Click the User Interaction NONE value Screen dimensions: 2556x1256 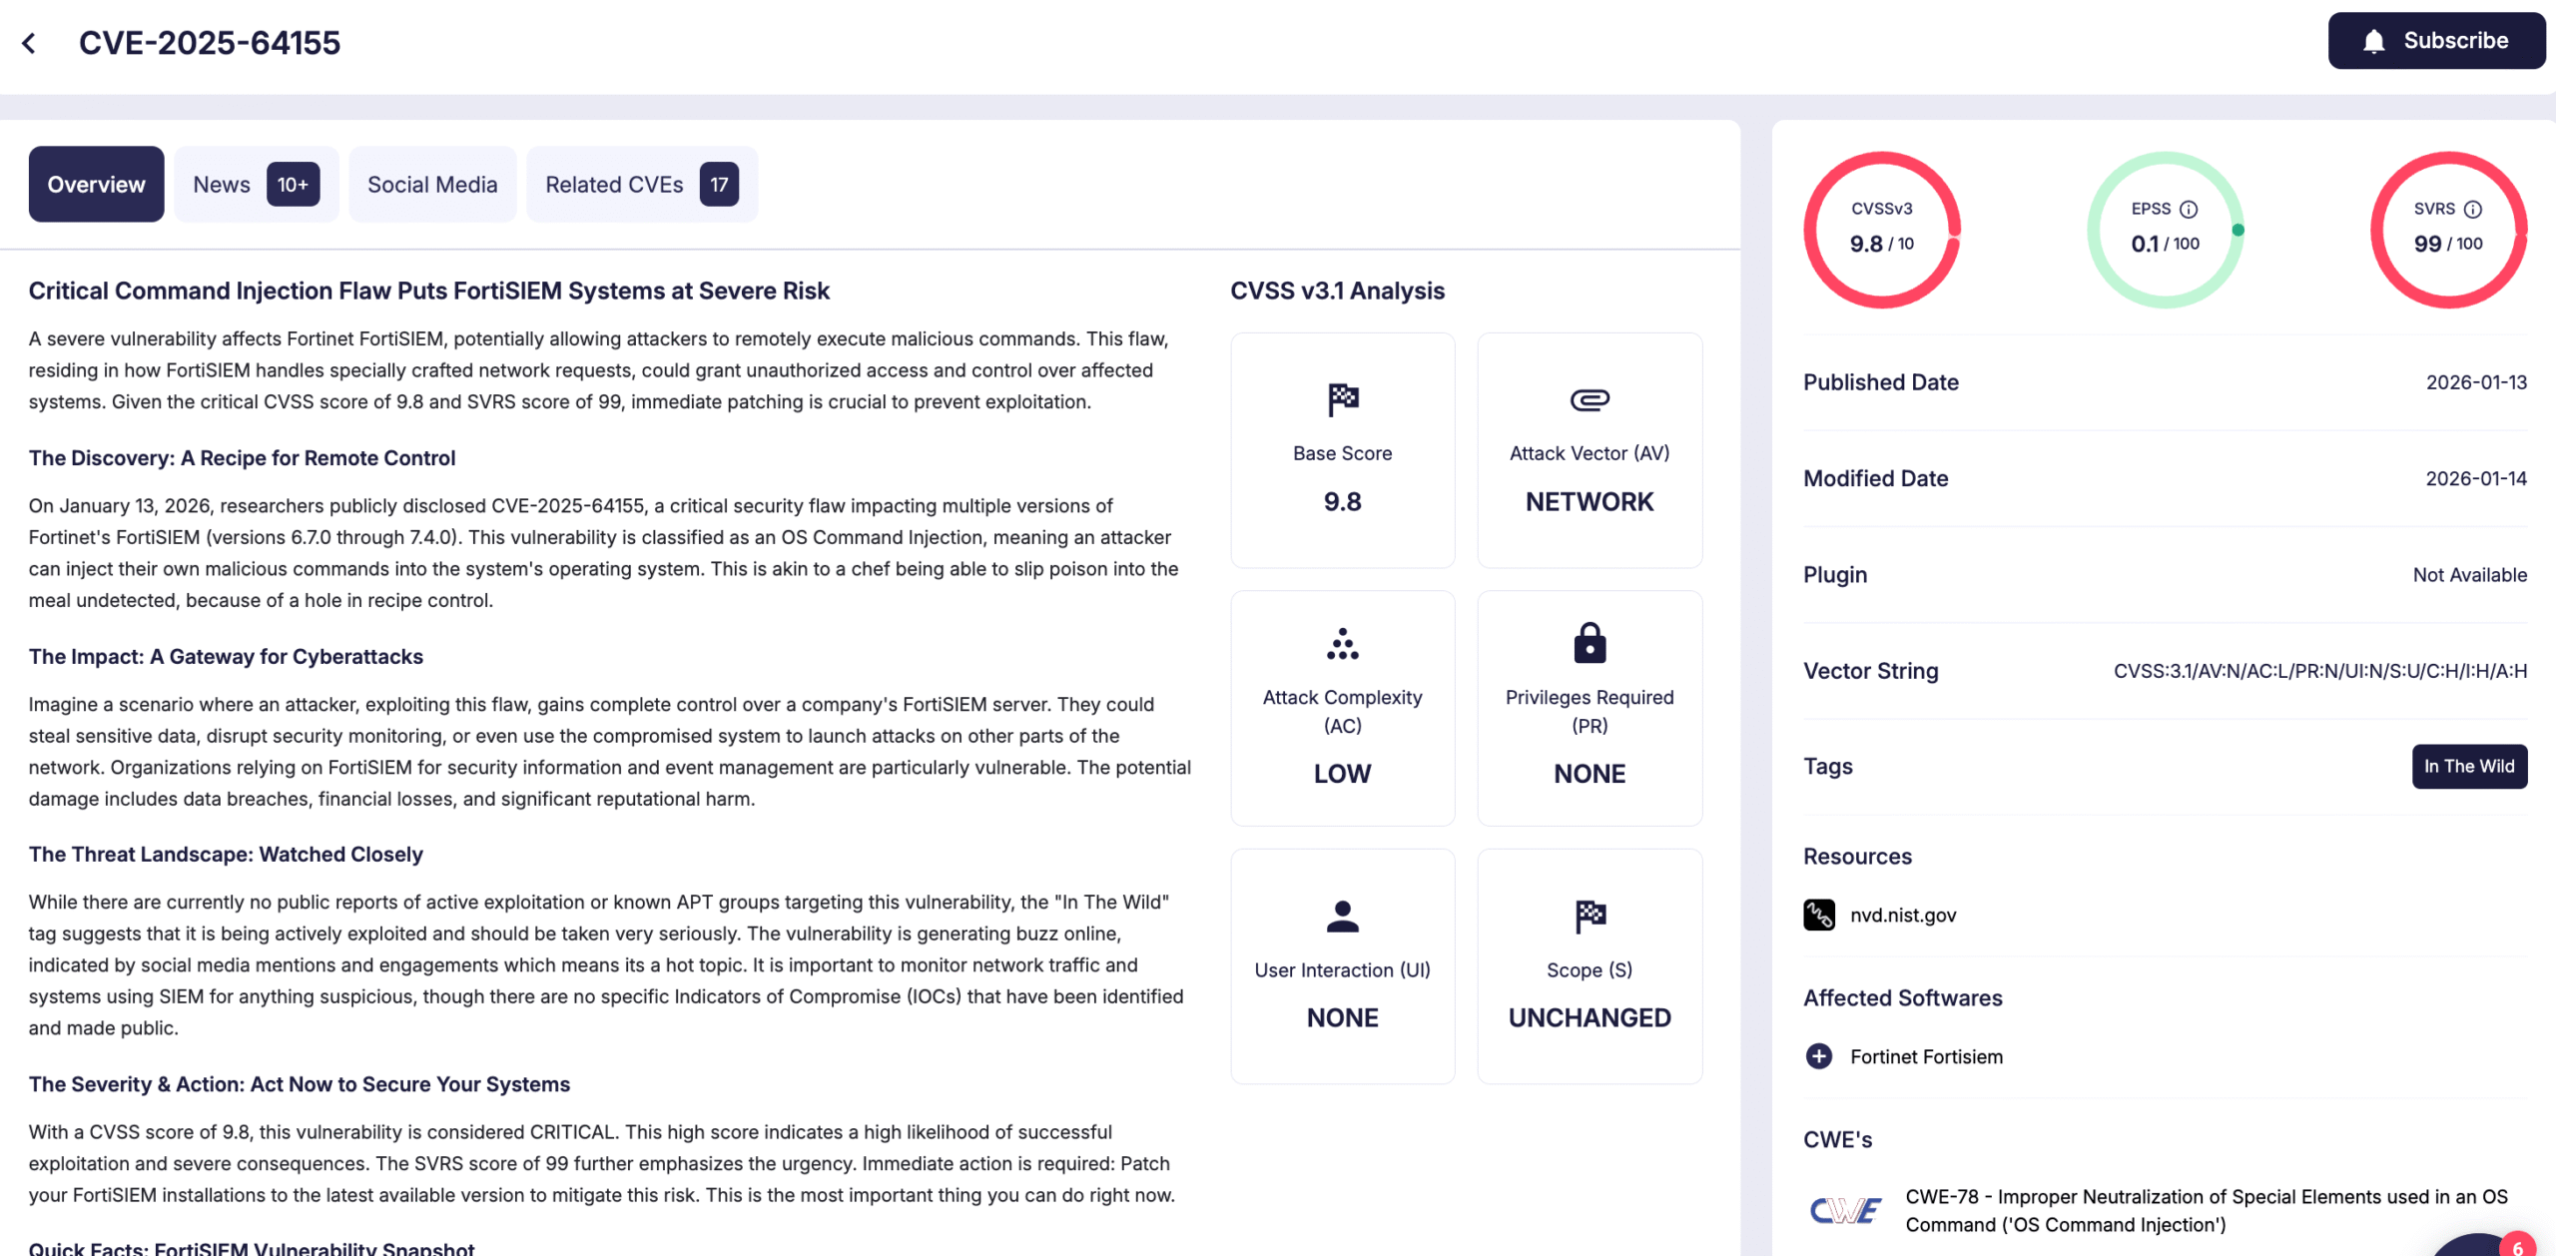point(1343,1017)
